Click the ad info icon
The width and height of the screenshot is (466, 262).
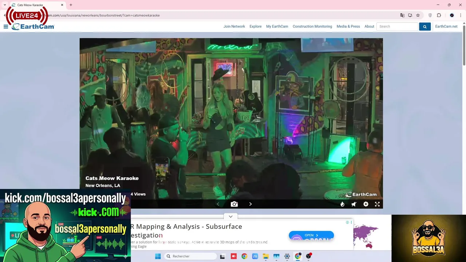[x=348, y=222]
